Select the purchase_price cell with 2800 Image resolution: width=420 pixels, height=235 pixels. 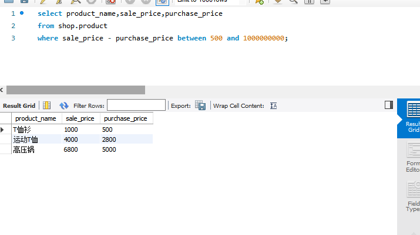point(126,139)
